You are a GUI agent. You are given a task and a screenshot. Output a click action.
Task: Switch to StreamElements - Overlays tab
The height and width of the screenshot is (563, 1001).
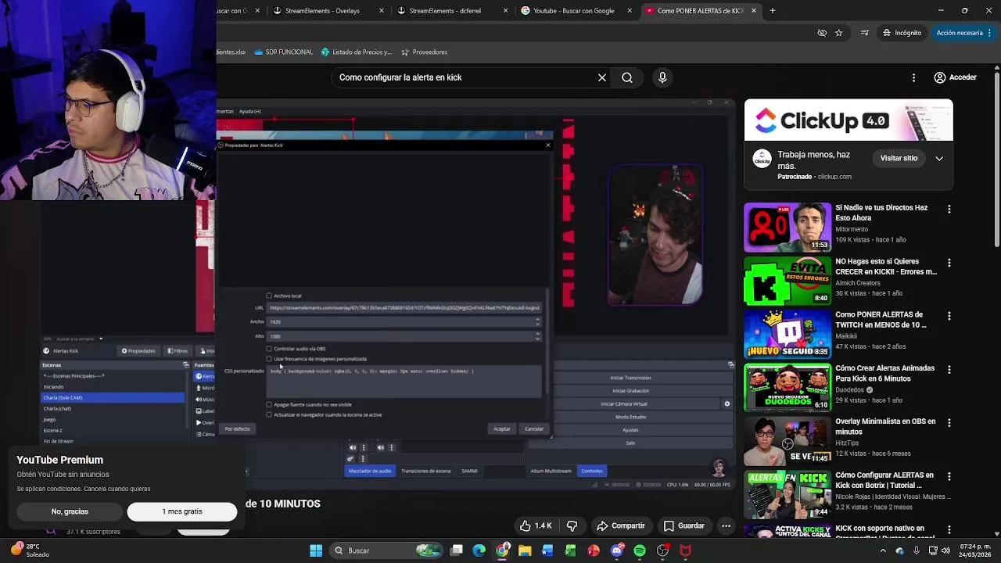(326, 11)
